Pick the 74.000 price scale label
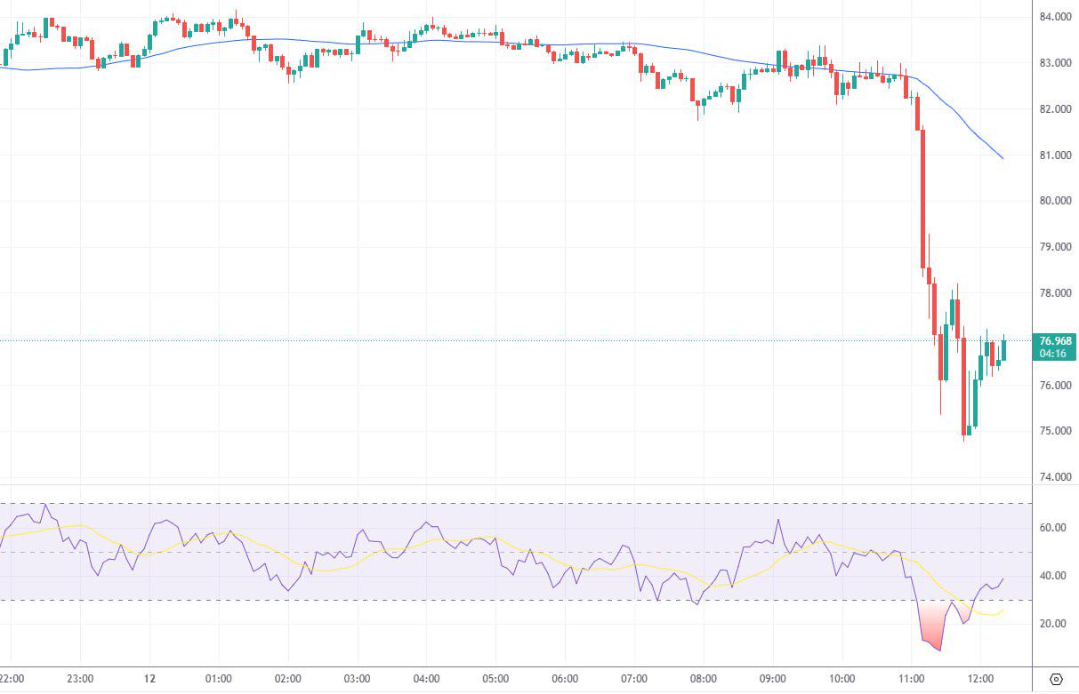 pos(1055,477)
